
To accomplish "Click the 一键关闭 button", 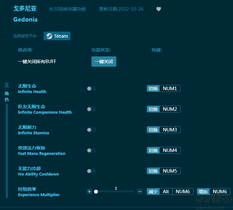I will (x=104, y=62).
